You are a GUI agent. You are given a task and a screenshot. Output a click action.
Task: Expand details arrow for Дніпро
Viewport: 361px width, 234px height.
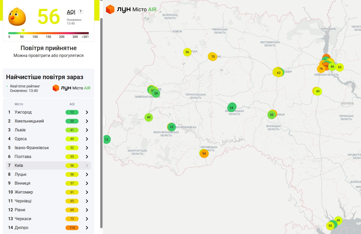[87, 228]
